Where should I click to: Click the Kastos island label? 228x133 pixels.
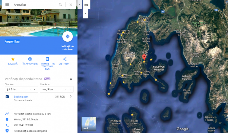coord(187,91)
